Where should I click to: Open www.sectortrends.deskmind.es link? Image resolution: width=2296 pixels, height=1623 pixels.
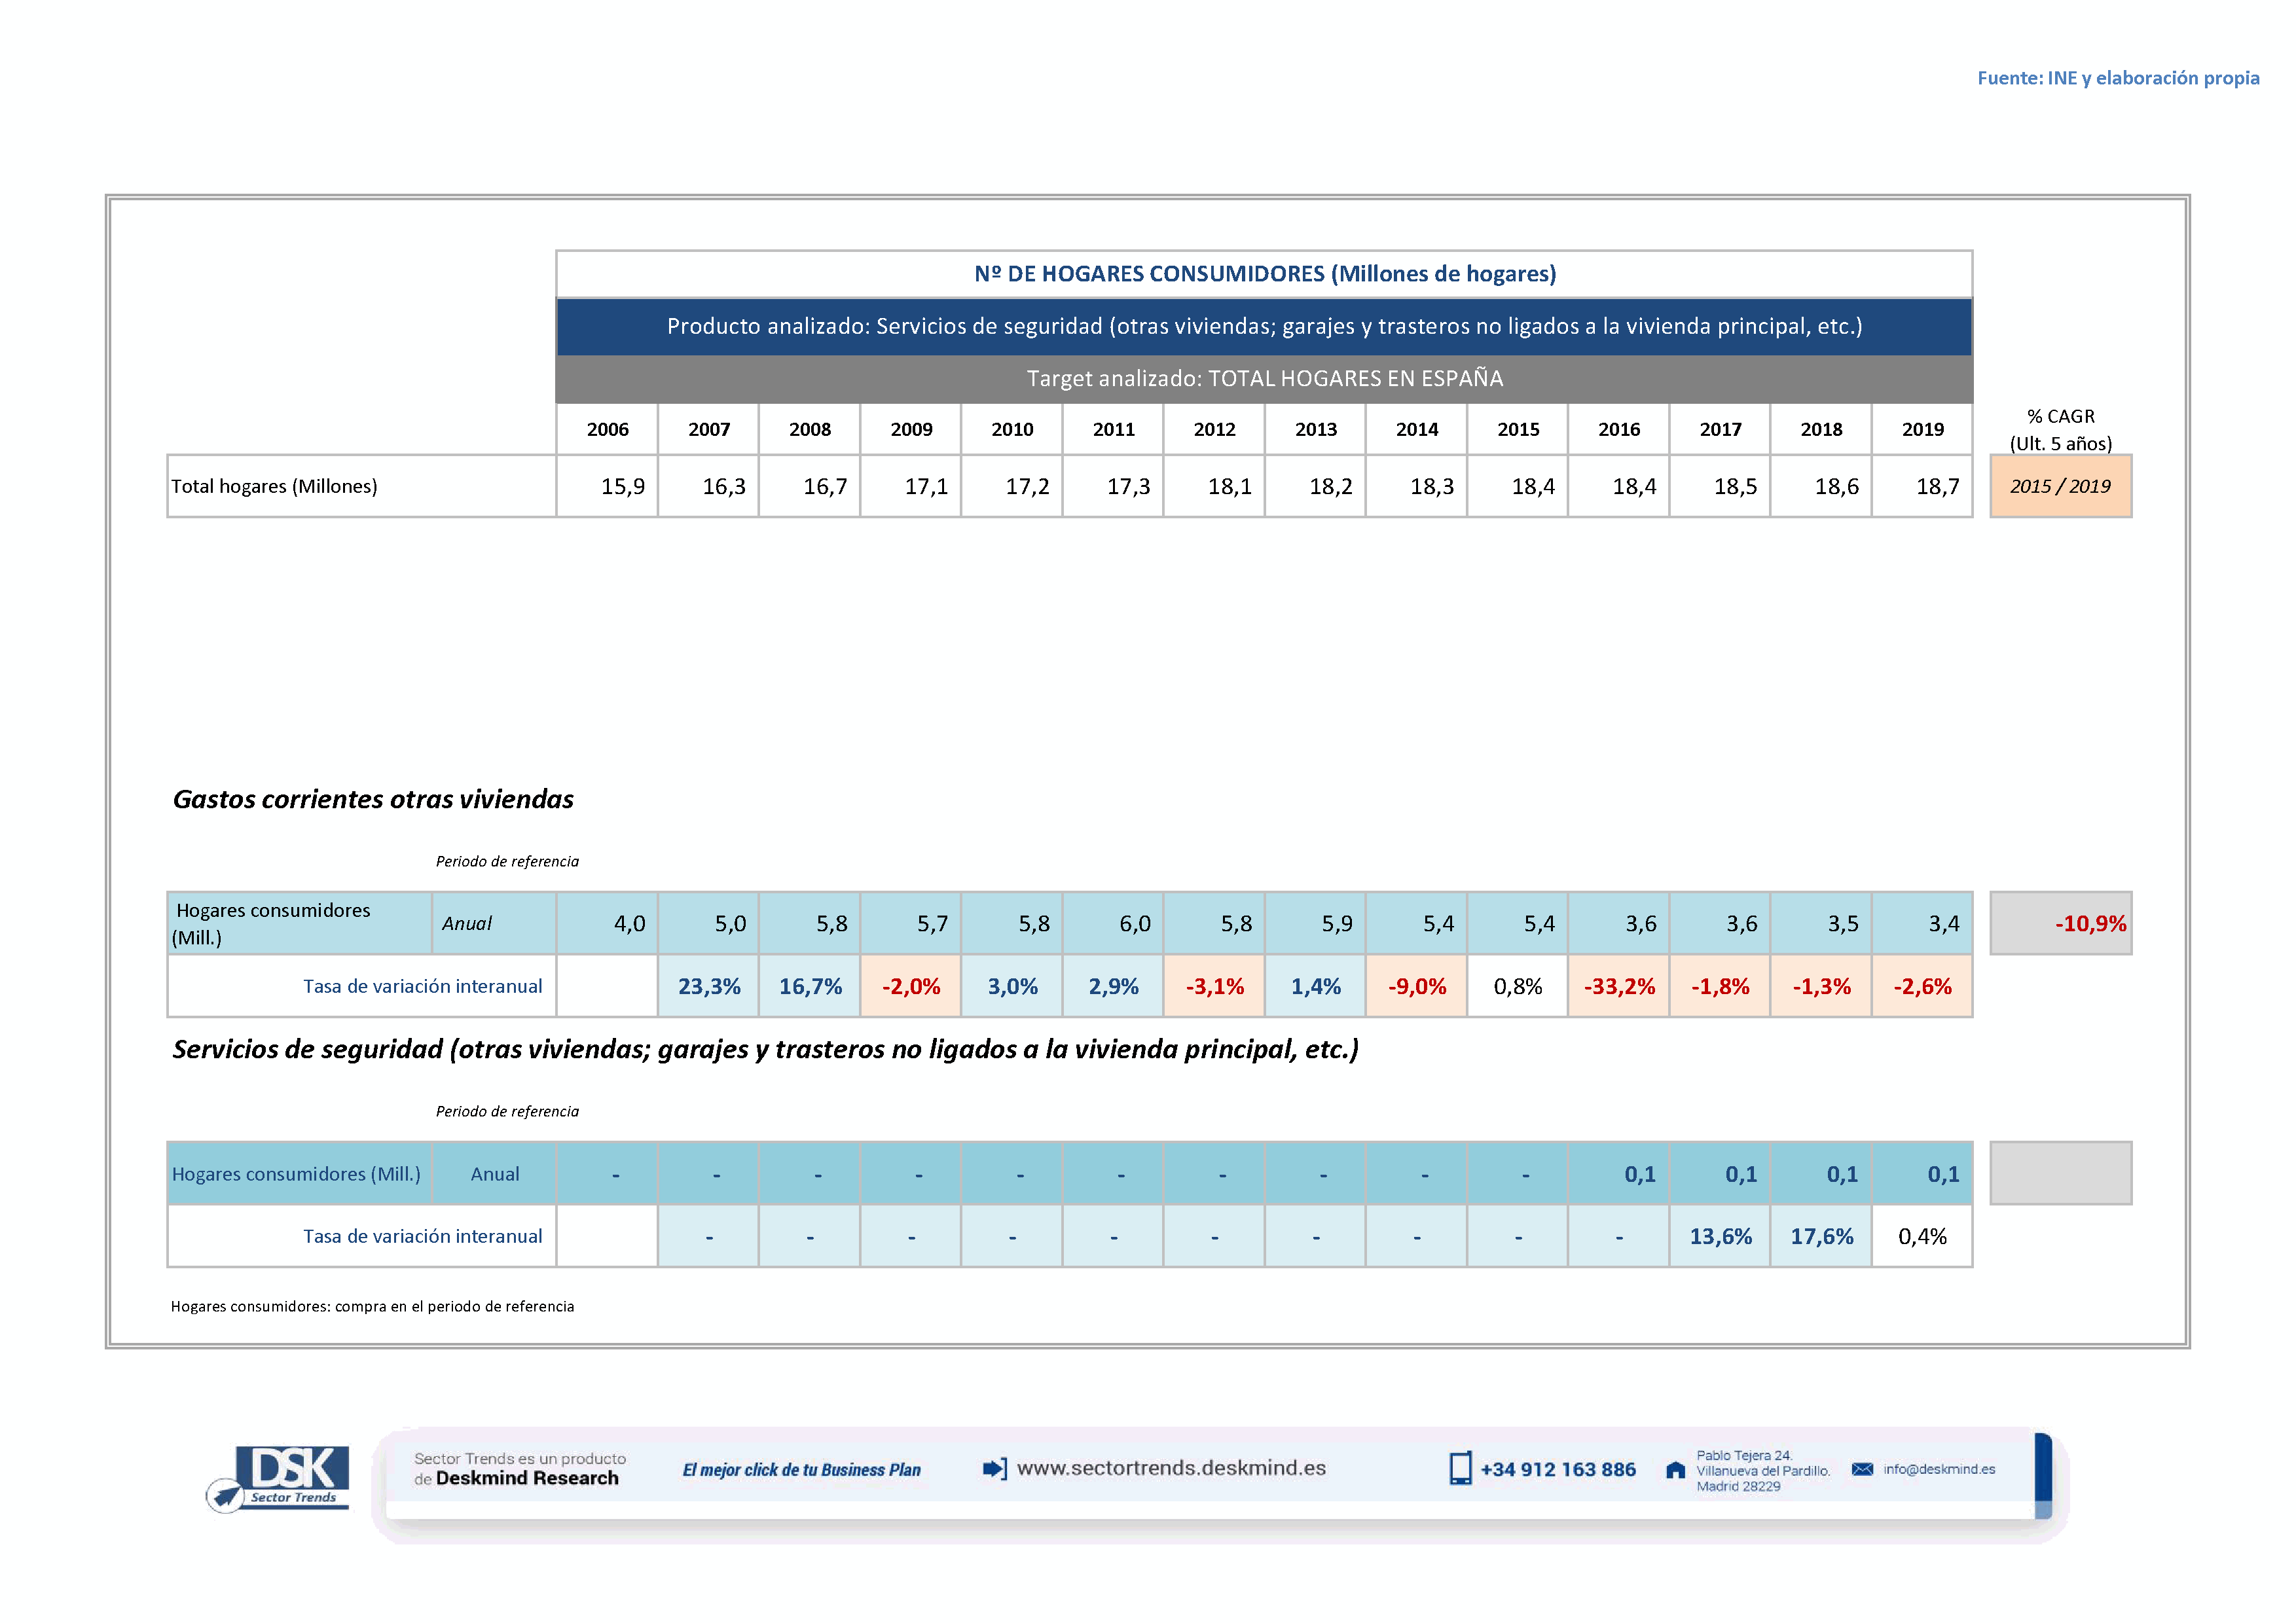tap(1171, 1468)
